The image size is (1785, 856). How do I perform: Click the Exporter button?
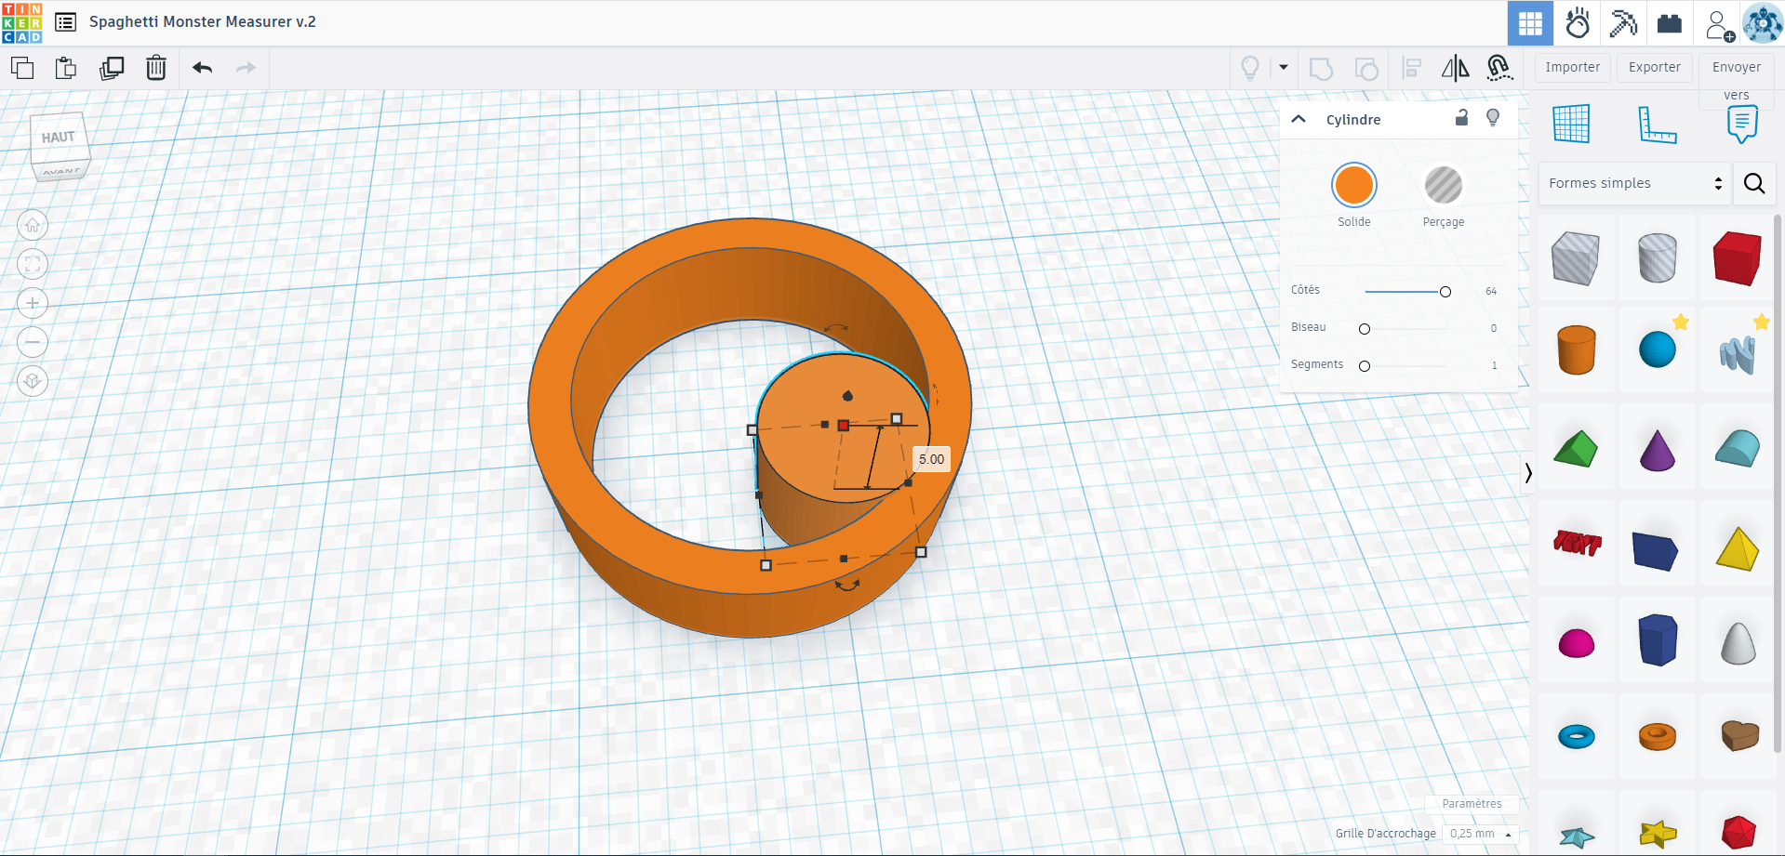coord(1655,67)
